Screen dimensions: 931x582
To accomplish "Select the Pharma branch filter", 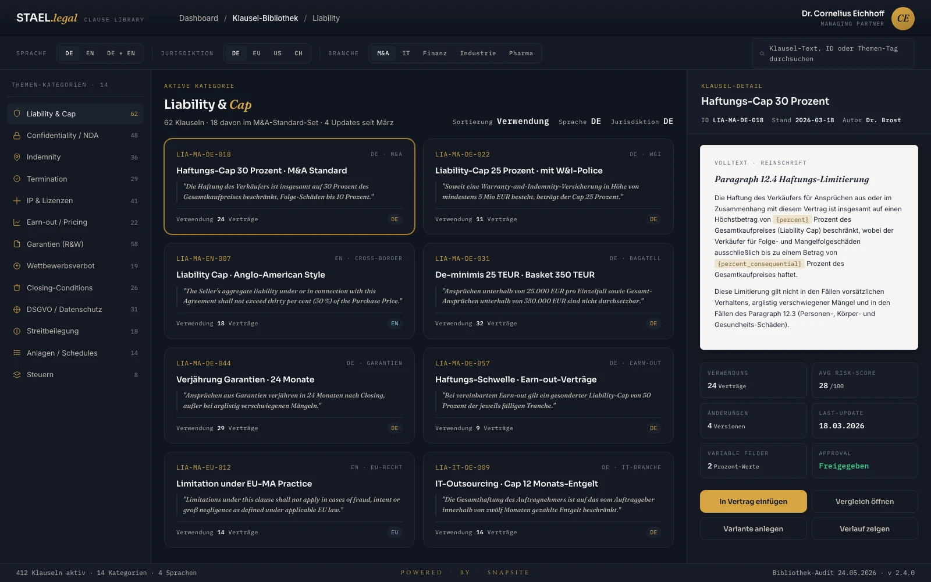I will [x=521, y=53].
